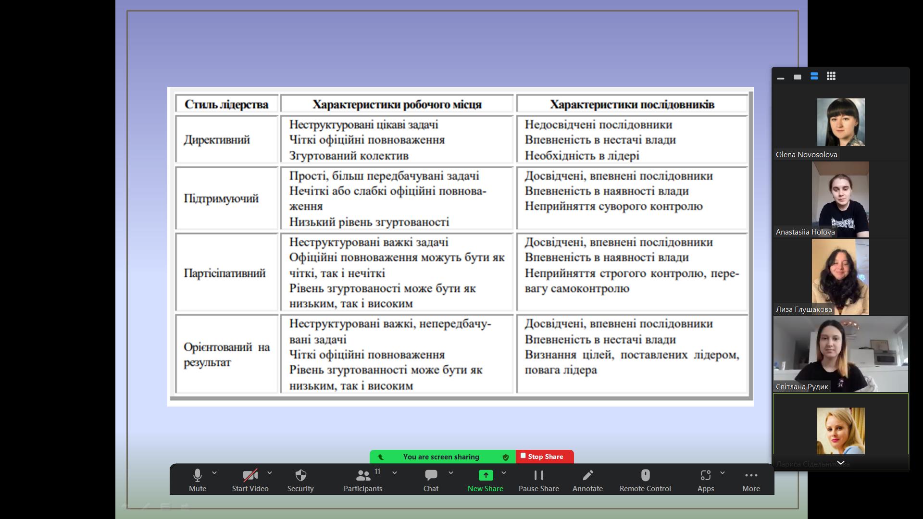This screenshot has height=519, width=923.
Task: Open the Participants panel
Action: [363, 480]
